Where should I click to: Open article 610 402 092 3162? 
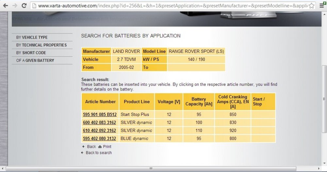pyautogui.click(x=99, y=130)
